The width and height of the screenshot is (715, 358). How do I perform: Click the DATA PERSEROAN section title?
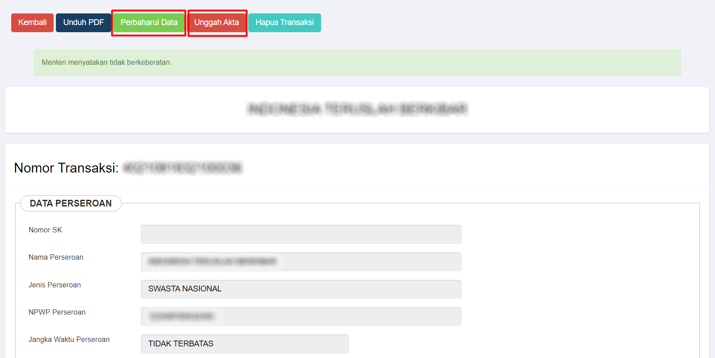pyautogui.click(x=71, y=203)
